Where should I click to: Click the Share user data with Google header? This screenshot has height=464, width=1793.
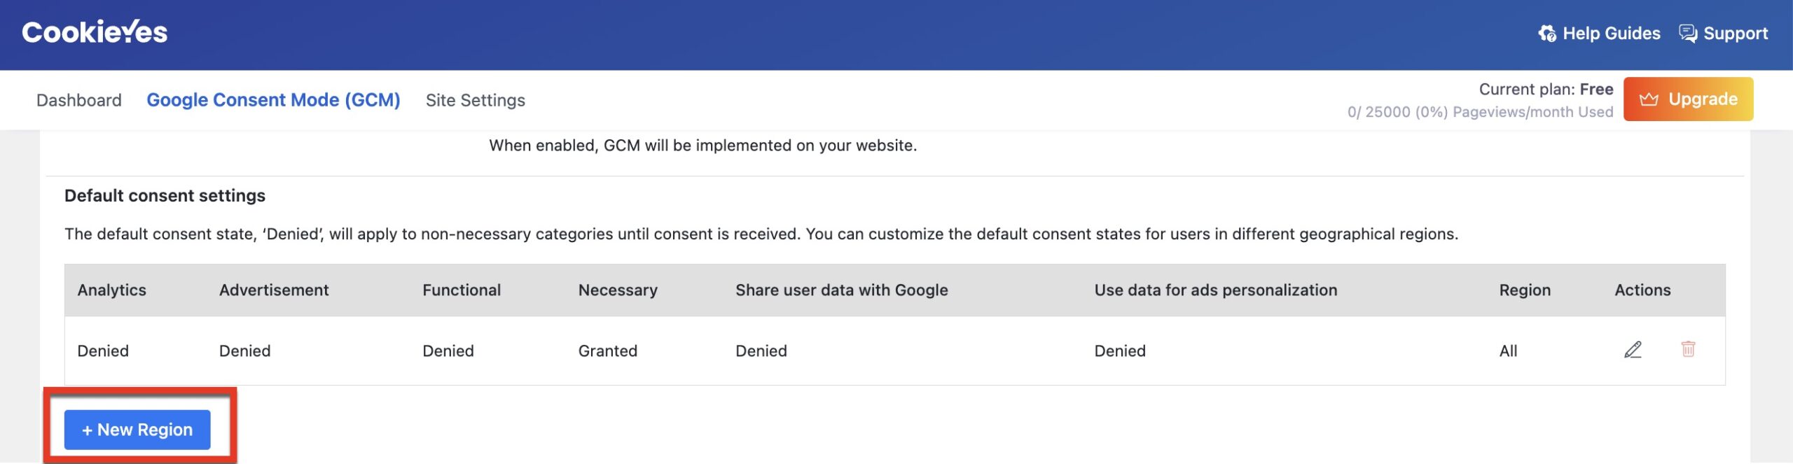841,290
